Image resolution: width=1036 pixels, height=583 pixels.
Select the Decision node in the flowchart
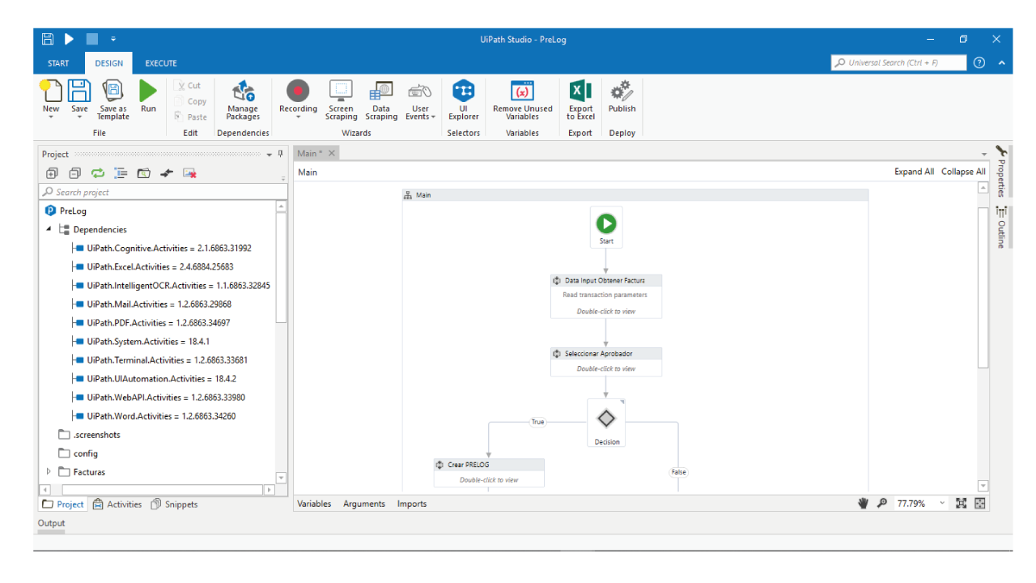point(606,423)
